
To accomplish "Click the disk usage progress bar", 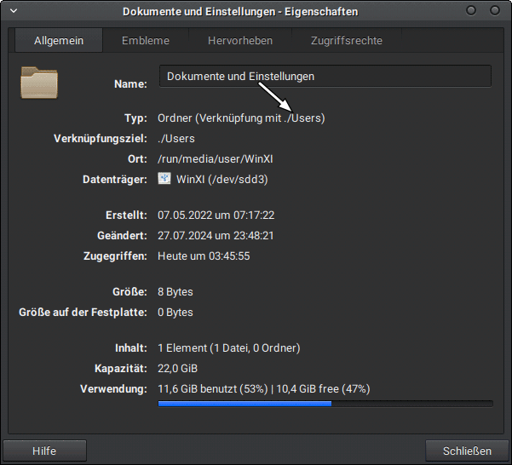I will coord(325,404).
